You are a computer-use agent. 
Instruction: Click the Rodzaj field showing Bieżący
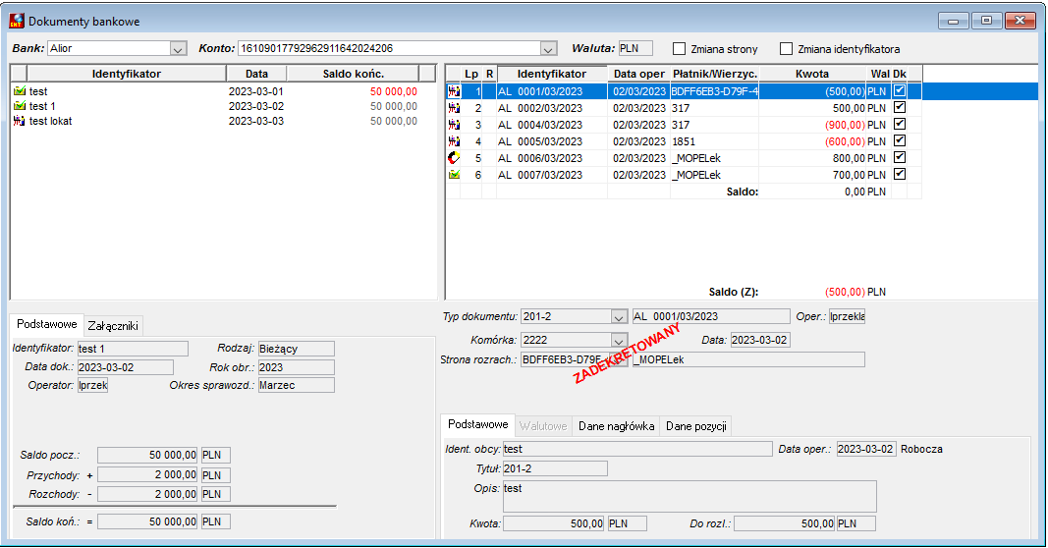[296, 349]
